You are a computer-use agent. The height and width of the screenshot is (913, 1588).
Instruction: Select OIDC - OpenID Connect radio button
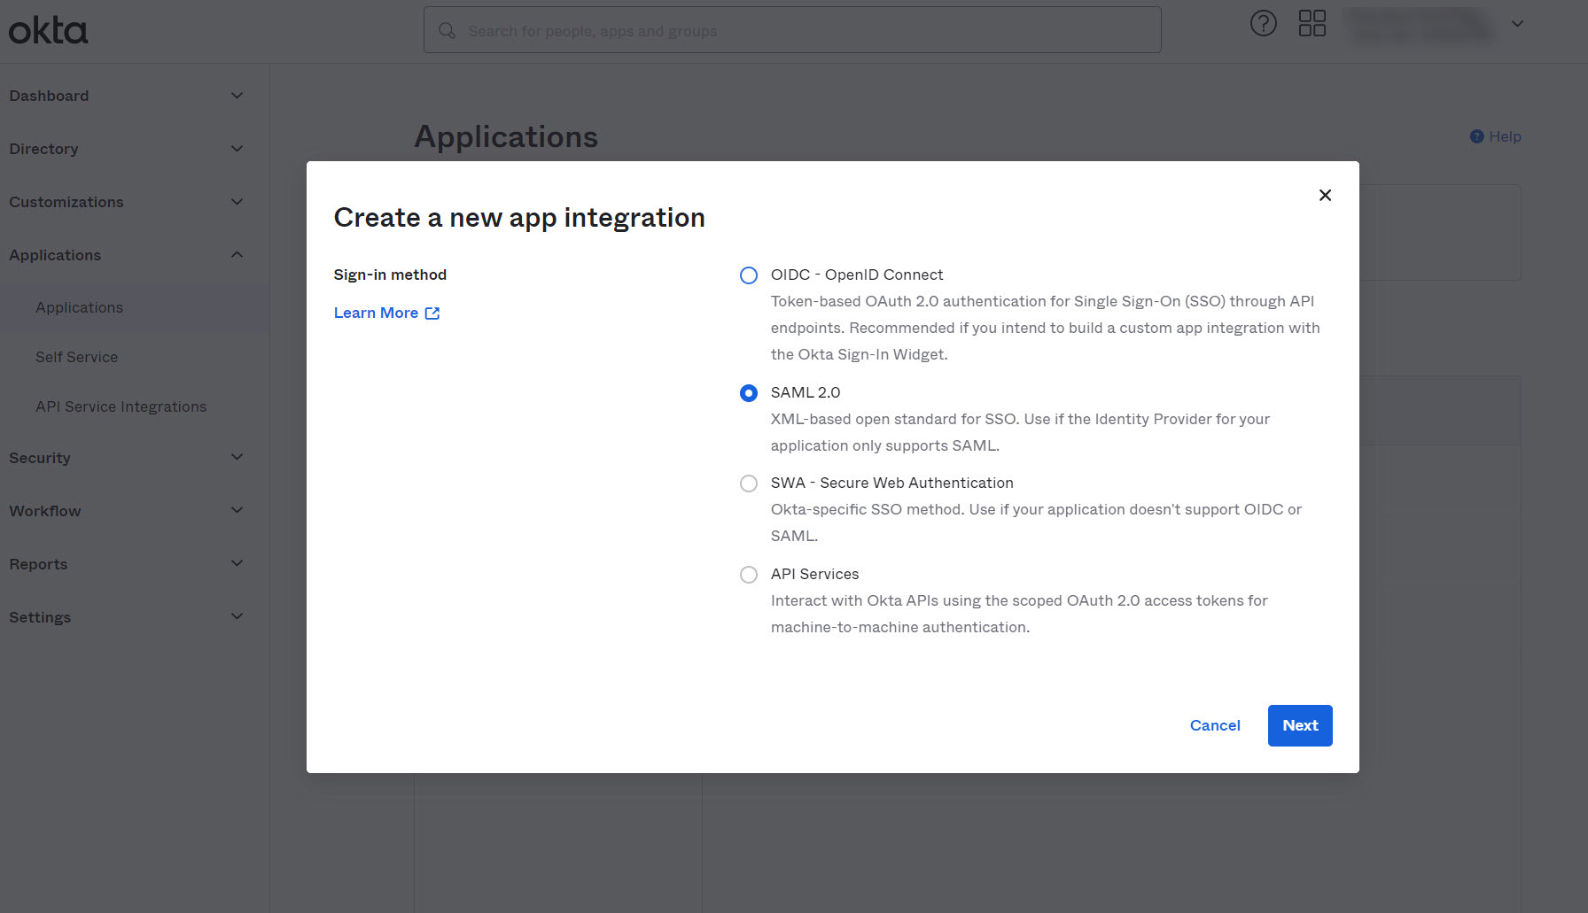click(749, 275)
